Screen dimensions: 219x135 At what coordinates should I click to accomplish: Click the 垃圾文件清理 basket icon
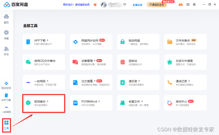pyautogui.click(x=170, y=62)
